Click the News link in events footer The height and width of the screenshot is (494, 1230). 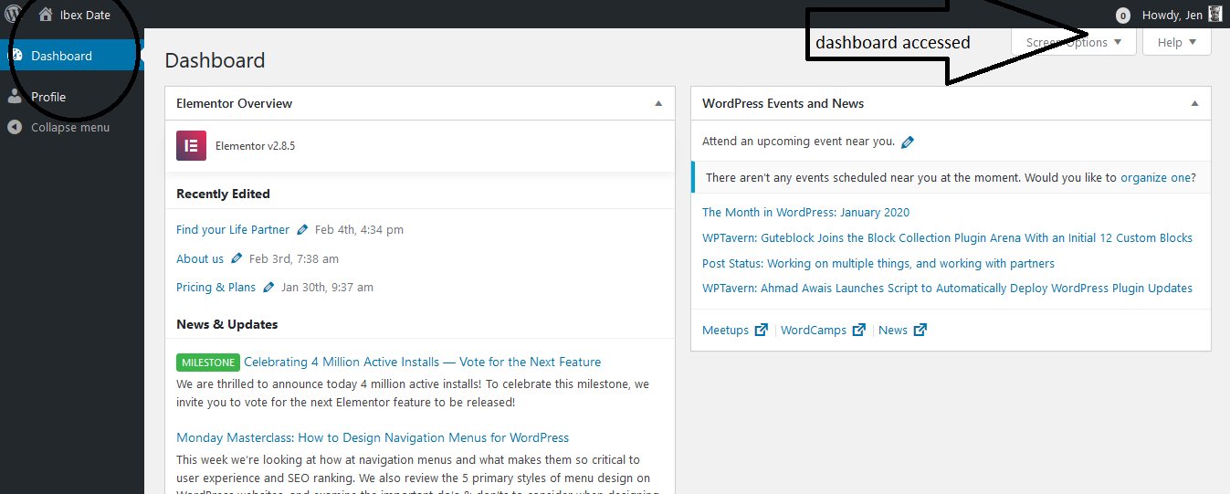tap(893, 330)
